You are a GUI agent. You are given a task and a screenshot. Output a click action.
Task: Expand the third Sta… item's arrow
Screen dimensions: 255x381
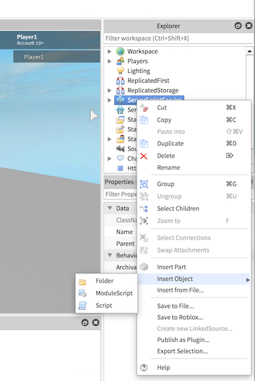(x=110, y=139)
